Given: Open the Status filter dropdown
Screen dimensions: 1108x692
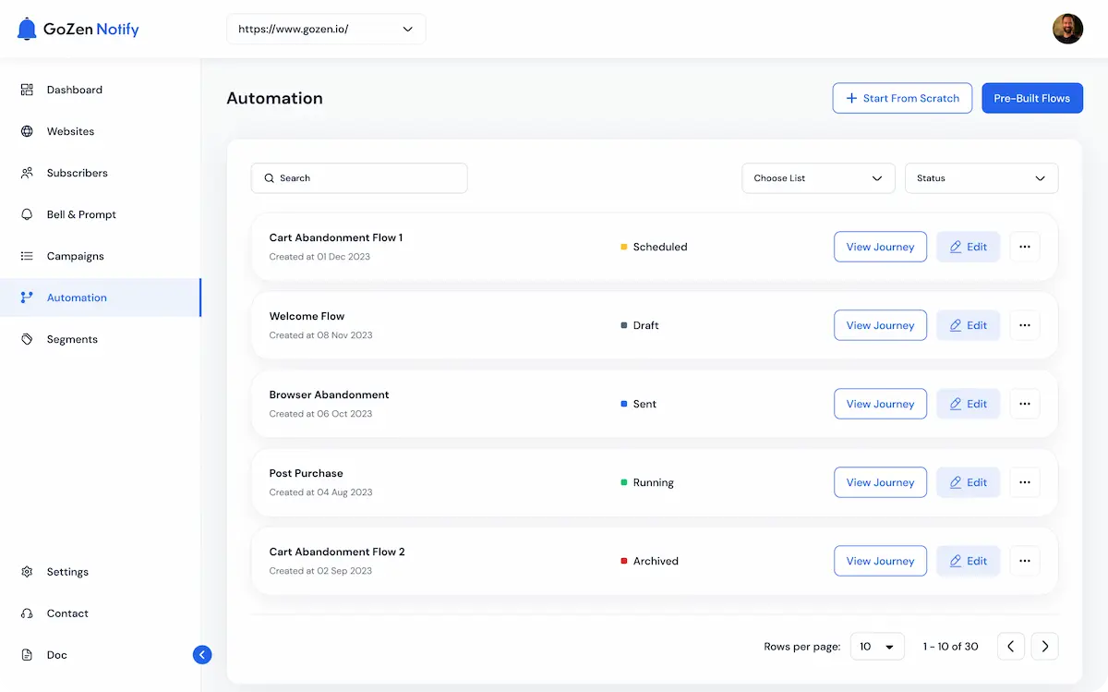Looking at the screenshot, I should (x=982, y=178).
